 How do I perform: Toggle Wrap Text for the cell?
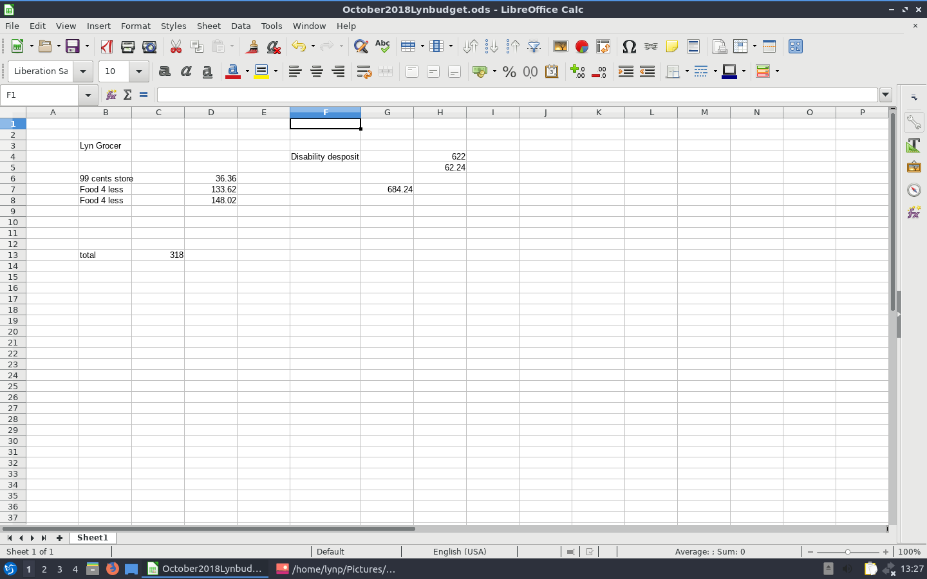(364, 71)
